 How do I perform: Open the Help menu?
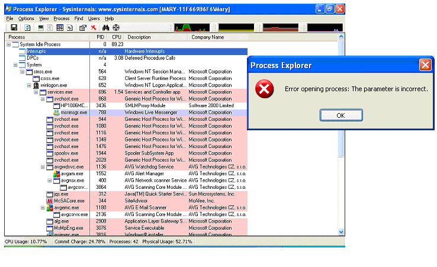109,19
